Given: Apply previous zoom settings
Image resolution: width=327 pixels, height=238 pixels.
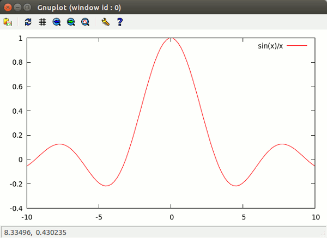Looking at the screenshot, I should point(57,22).
